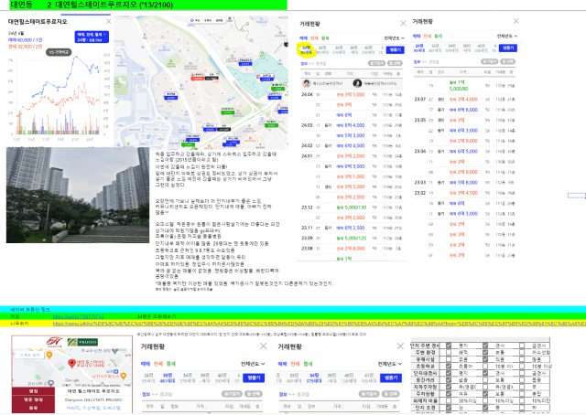Open 전체년도 dropdown in first top 거래현황 panel
Screen dimensions: 586x415
[x=395, y=38]
